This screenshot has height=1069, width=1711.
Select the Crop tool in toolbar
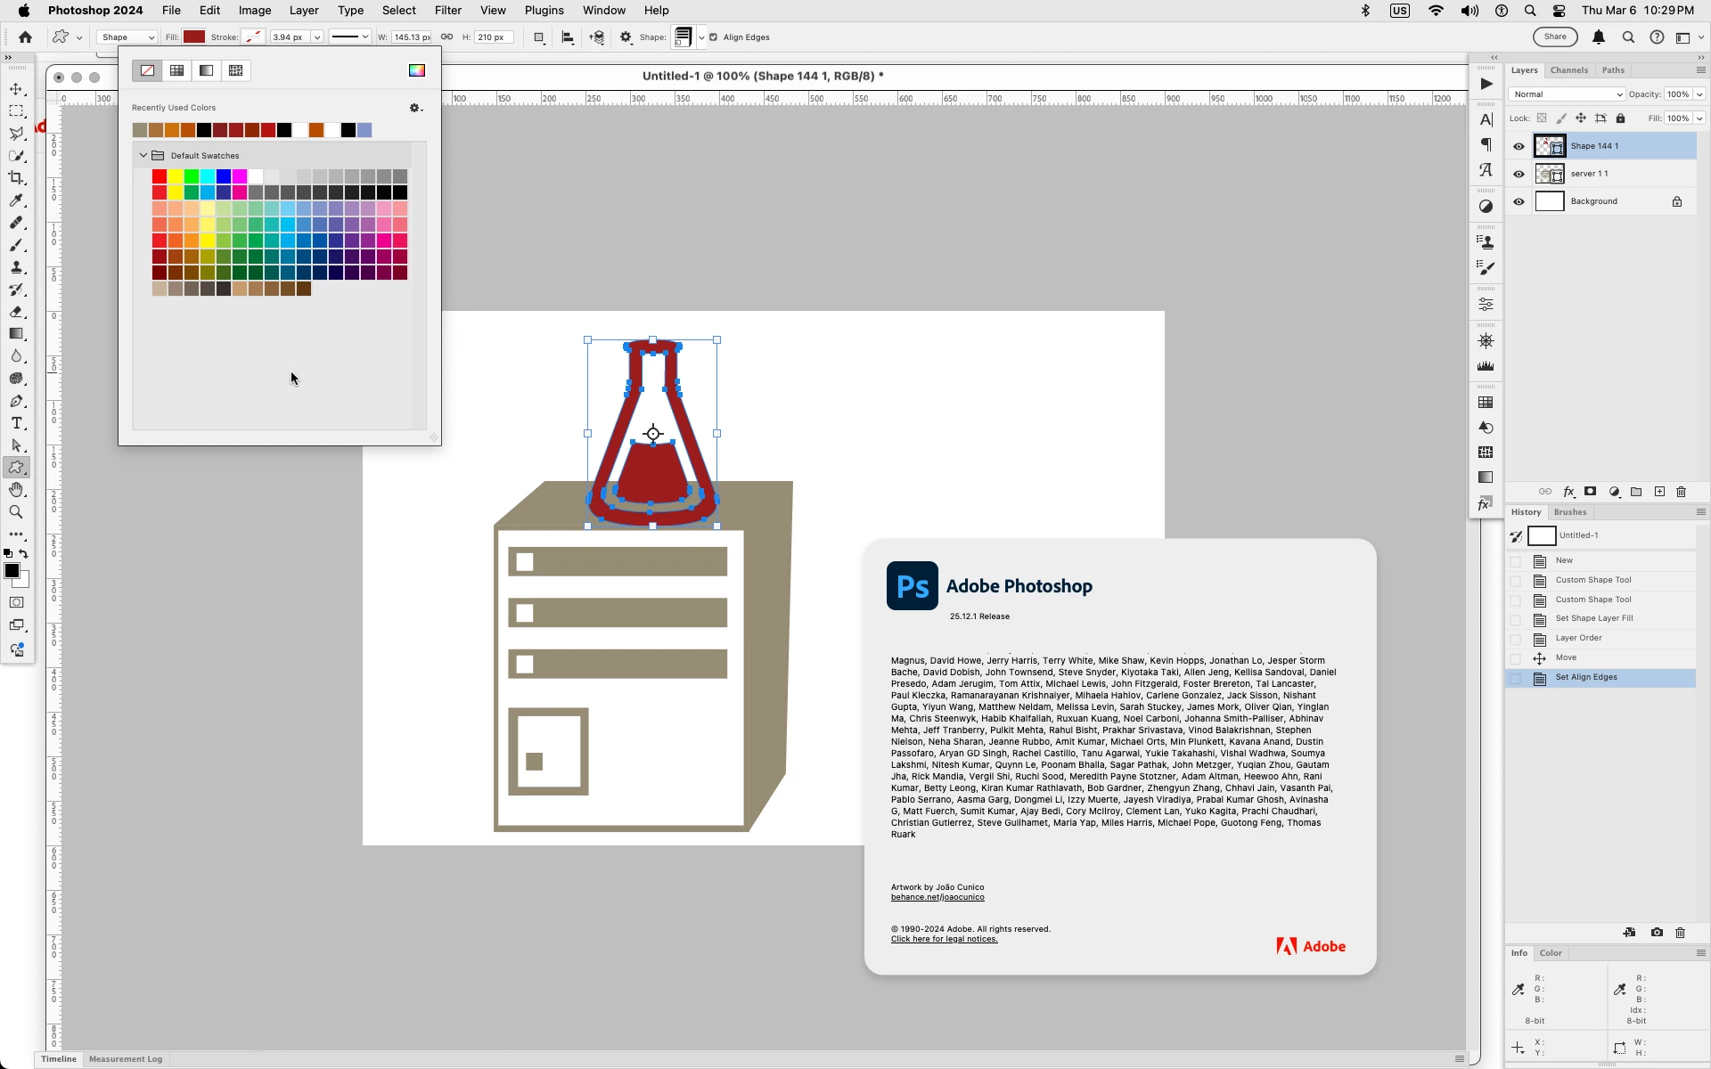point(16,178)
